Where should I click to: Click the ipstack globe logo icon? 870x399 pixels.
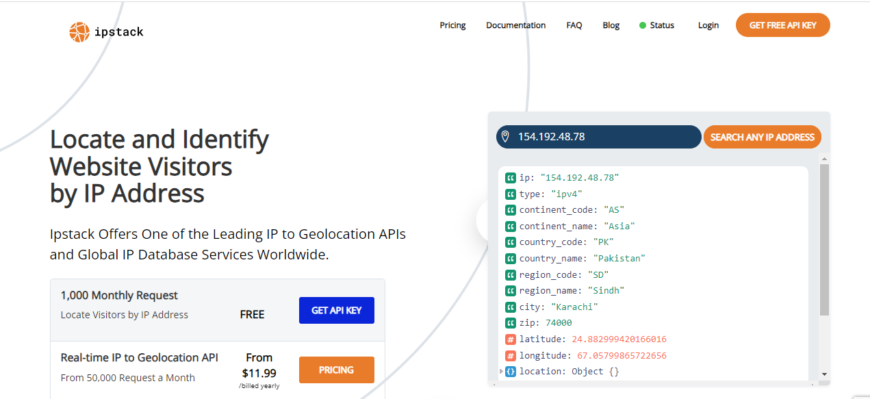coord(79,31)
